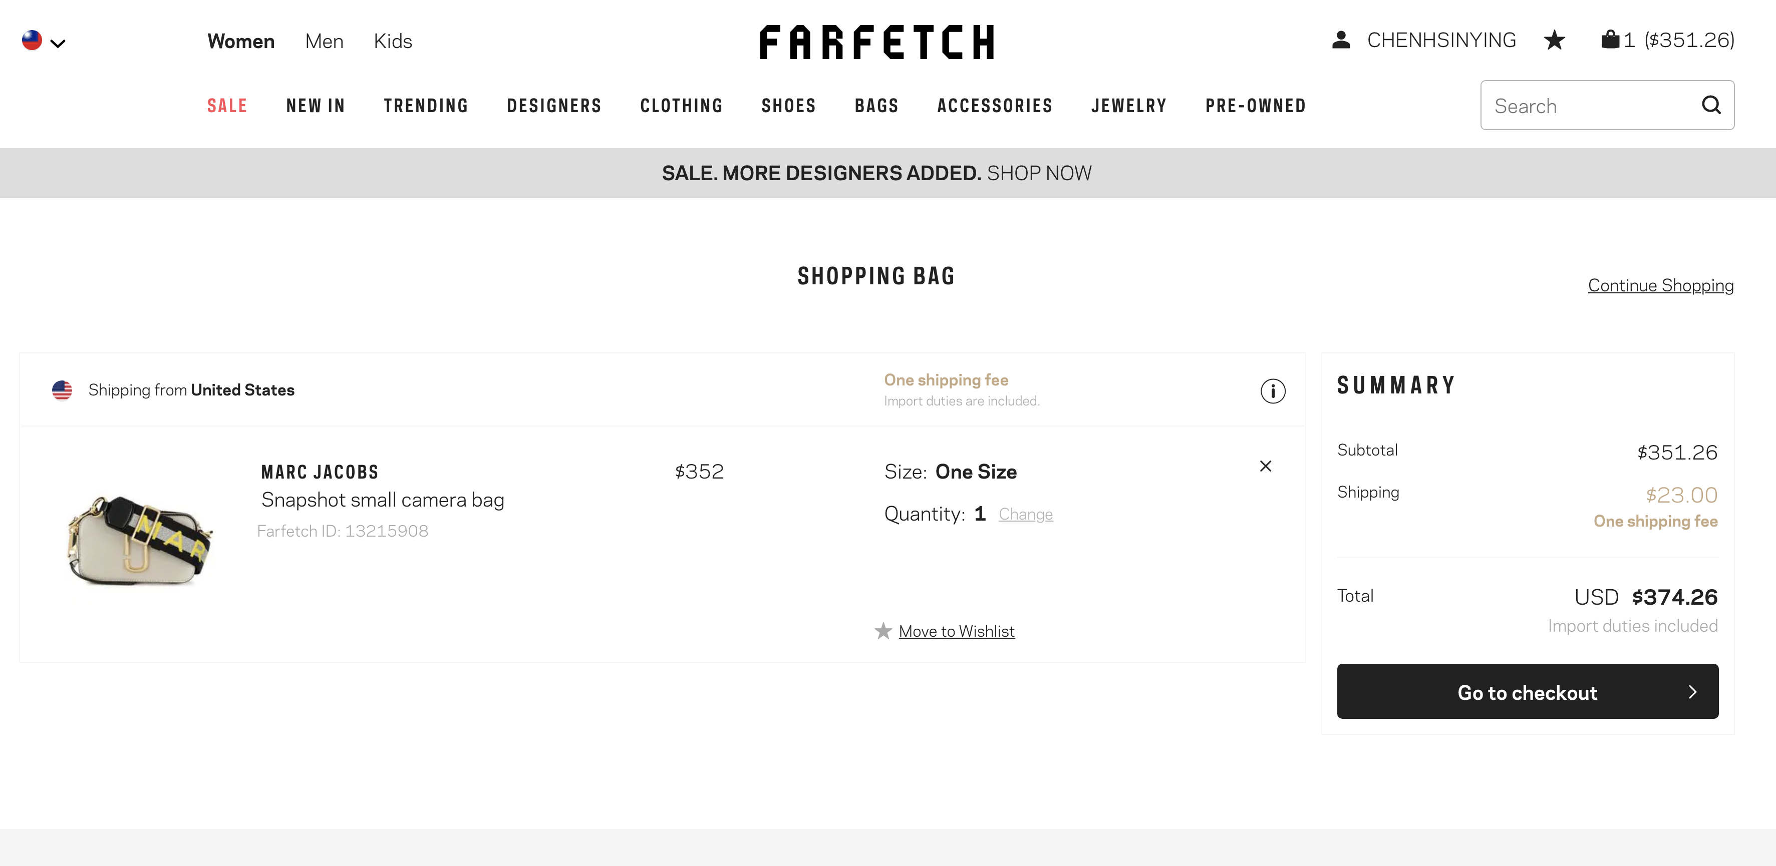The image size is (1776, 866).
Task: Click the arrow chevron on Go to checkout
Action: (1692, 692)
